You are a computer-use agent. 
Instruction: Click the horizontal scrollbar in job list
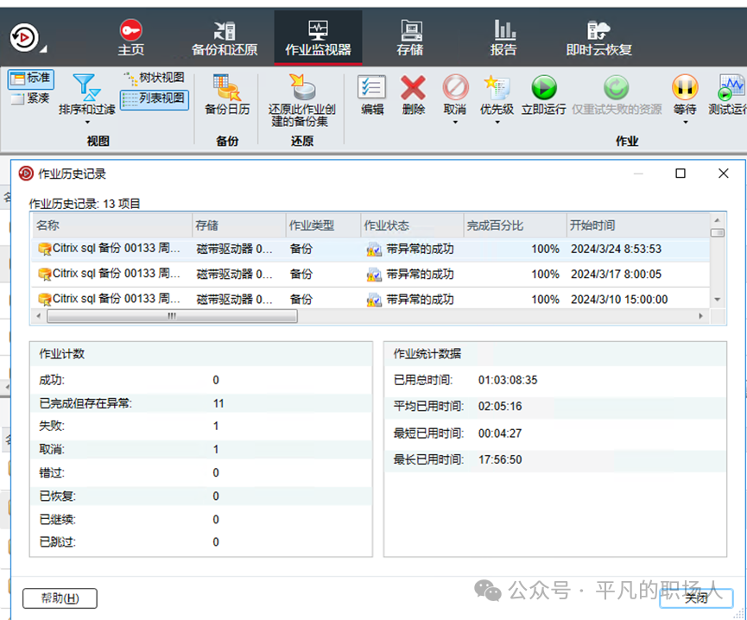click(x=172, y=316)
